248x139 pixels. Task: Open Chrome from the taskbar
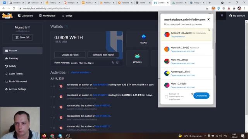[x=52, y=136]
